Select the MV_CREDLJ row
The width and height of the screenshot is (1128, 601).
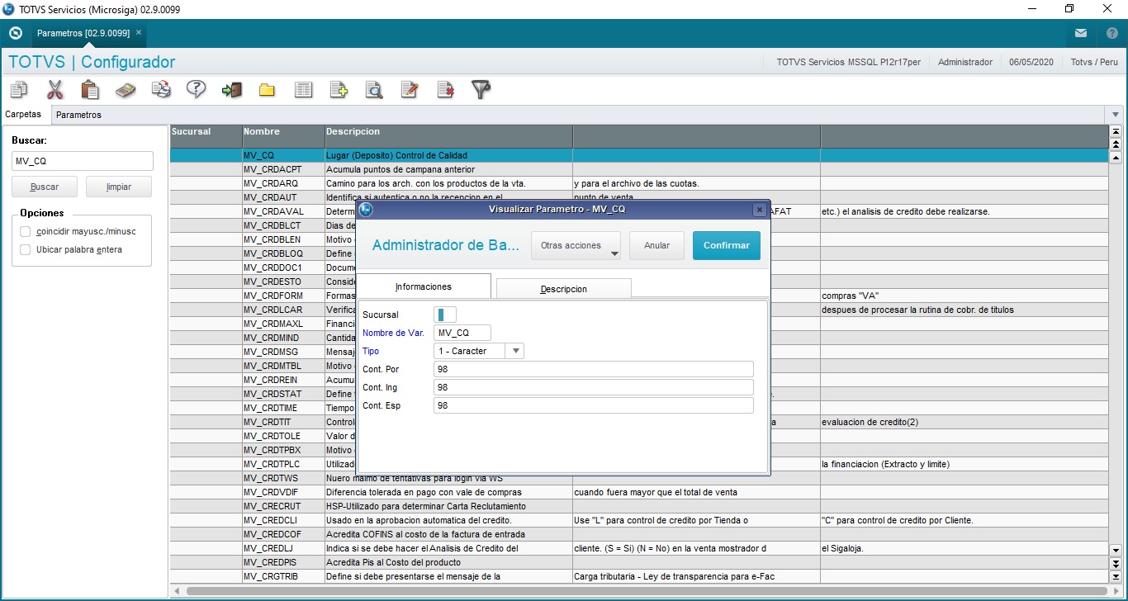638,548
